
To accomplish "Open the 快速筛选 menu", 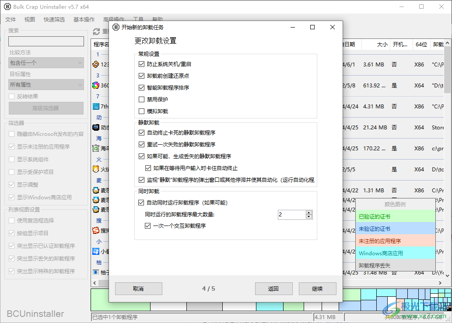I will pyautogui.click(x=54, y=19).
